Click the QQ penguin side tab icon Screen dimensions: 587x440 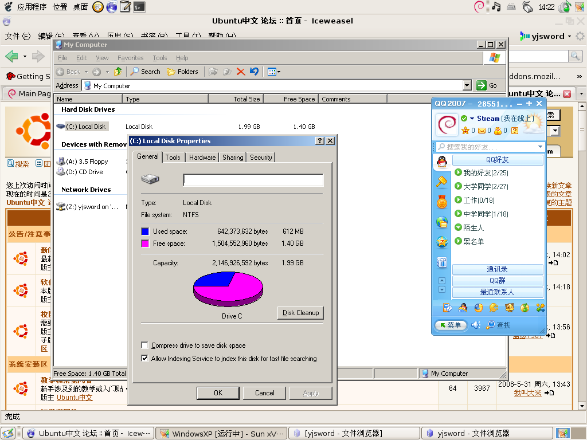click(x=442, y=162)
